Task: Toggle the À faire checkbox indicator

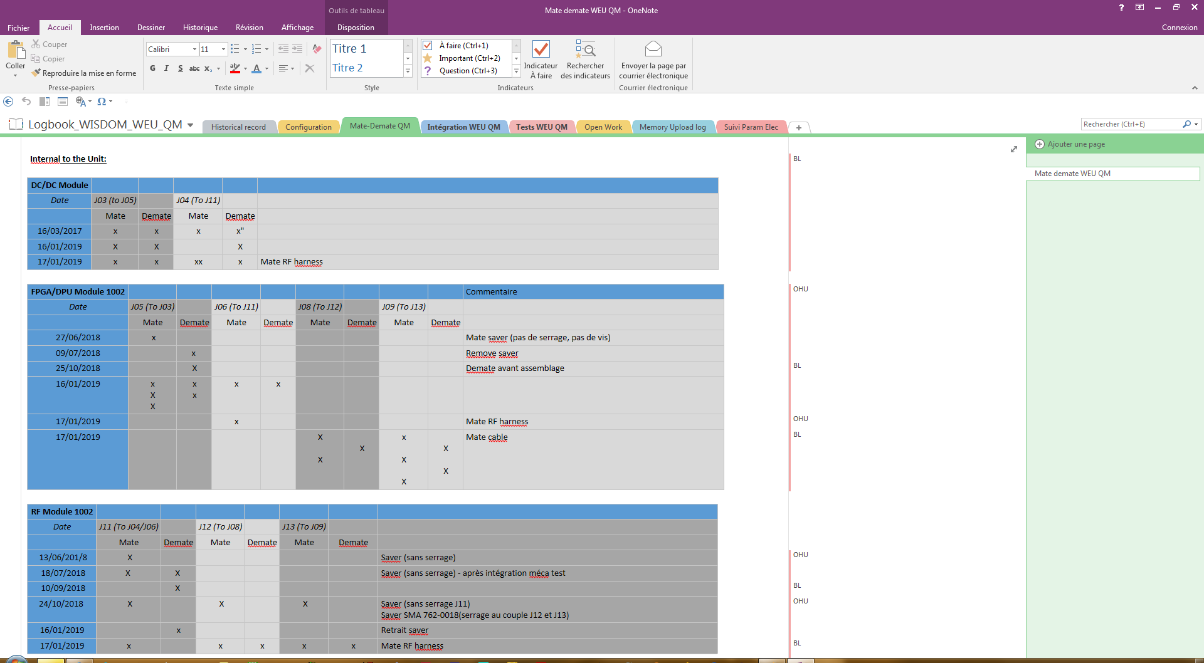Action: click(x=428, y=45)
